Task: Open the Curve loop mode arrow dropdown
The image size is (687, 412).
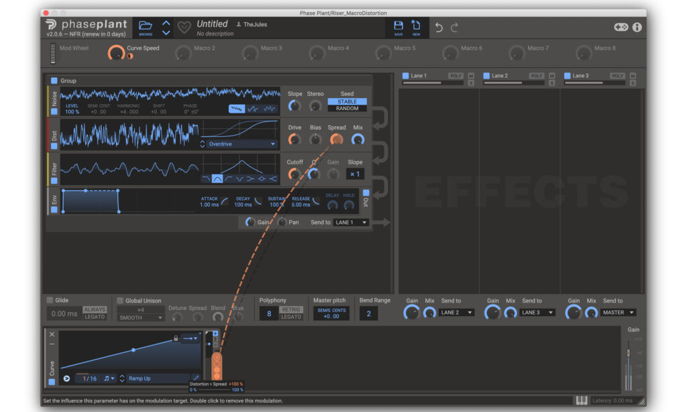Action: click(x=191, y=338)
